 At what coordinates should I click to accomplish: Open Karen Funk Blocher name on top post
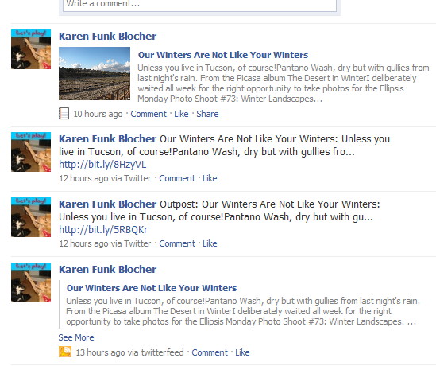pyautogui.click(x=107, y=37)
